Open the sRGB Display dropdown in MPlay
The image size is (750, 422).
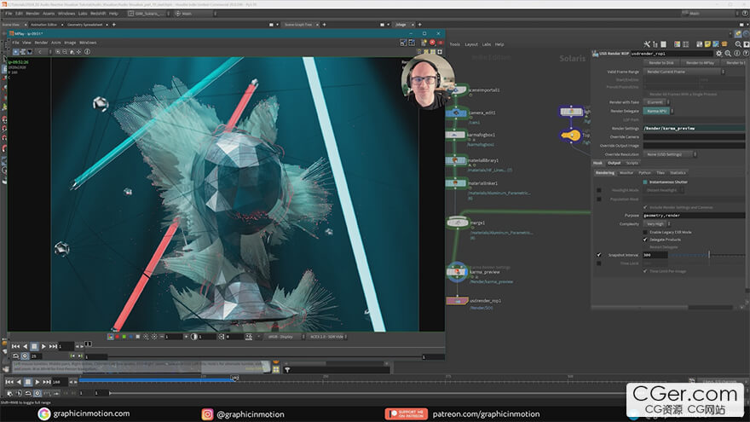[285, 337]
